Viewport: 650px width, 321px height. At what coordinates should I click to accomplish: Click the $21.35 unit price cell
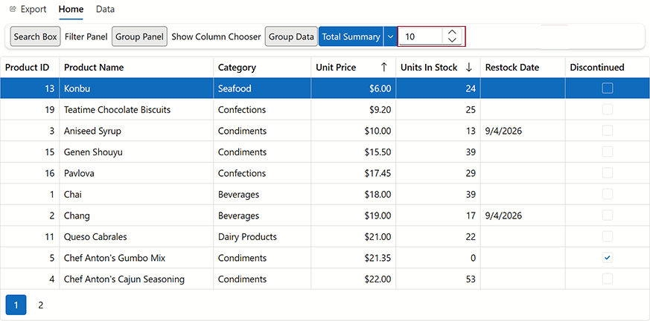(354, 258)
